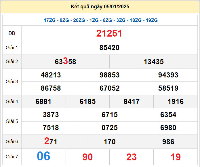This screenshot has width=200, height=167.
Task: Click the number 6980
Action: [x=168, y=128]
